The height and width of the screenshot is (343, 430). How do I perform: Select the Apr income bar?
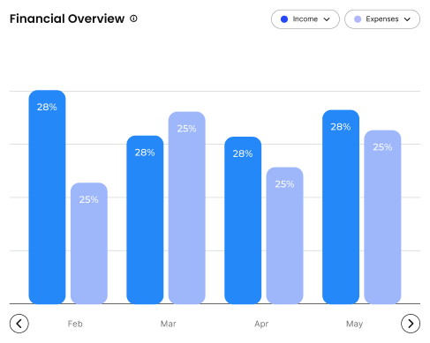pos(243,220)
